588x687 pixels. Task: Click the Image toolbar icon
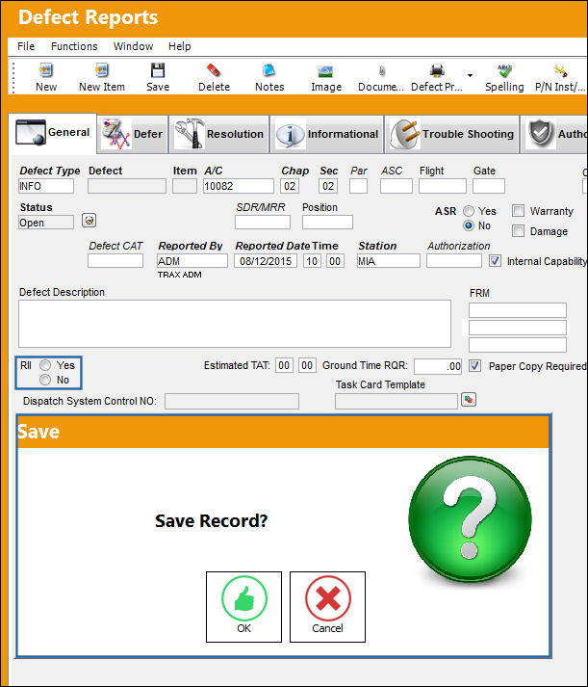tap(325, 71)
